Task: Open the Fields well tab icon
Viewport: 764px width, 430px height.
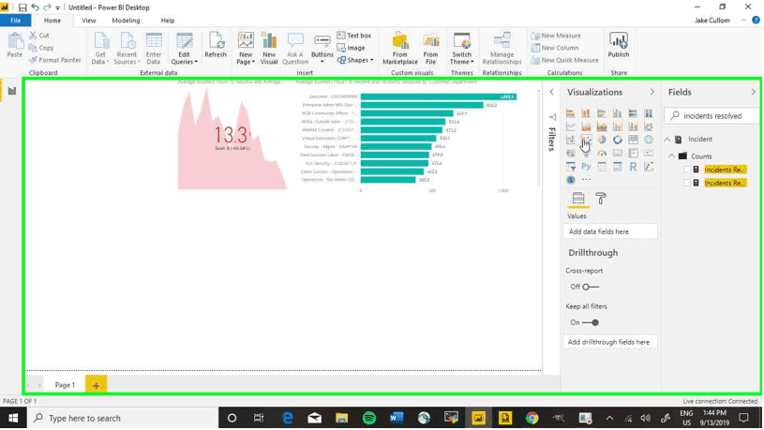Action: coord(577,199)
